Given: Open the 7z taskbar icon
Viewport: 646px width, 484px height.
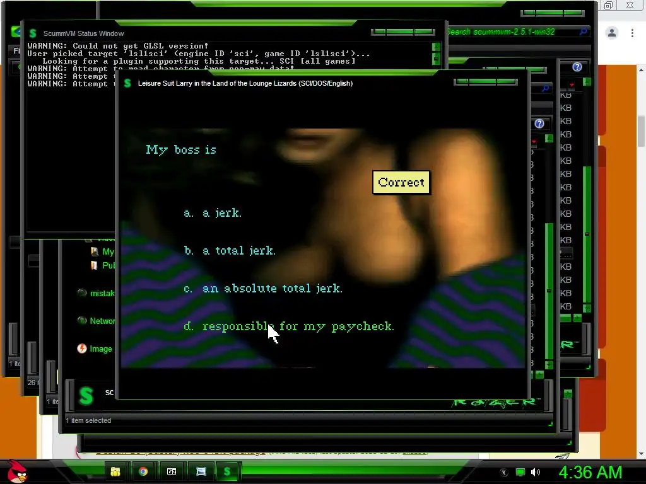Looking at the screenshot, I should tap(172, 471).
